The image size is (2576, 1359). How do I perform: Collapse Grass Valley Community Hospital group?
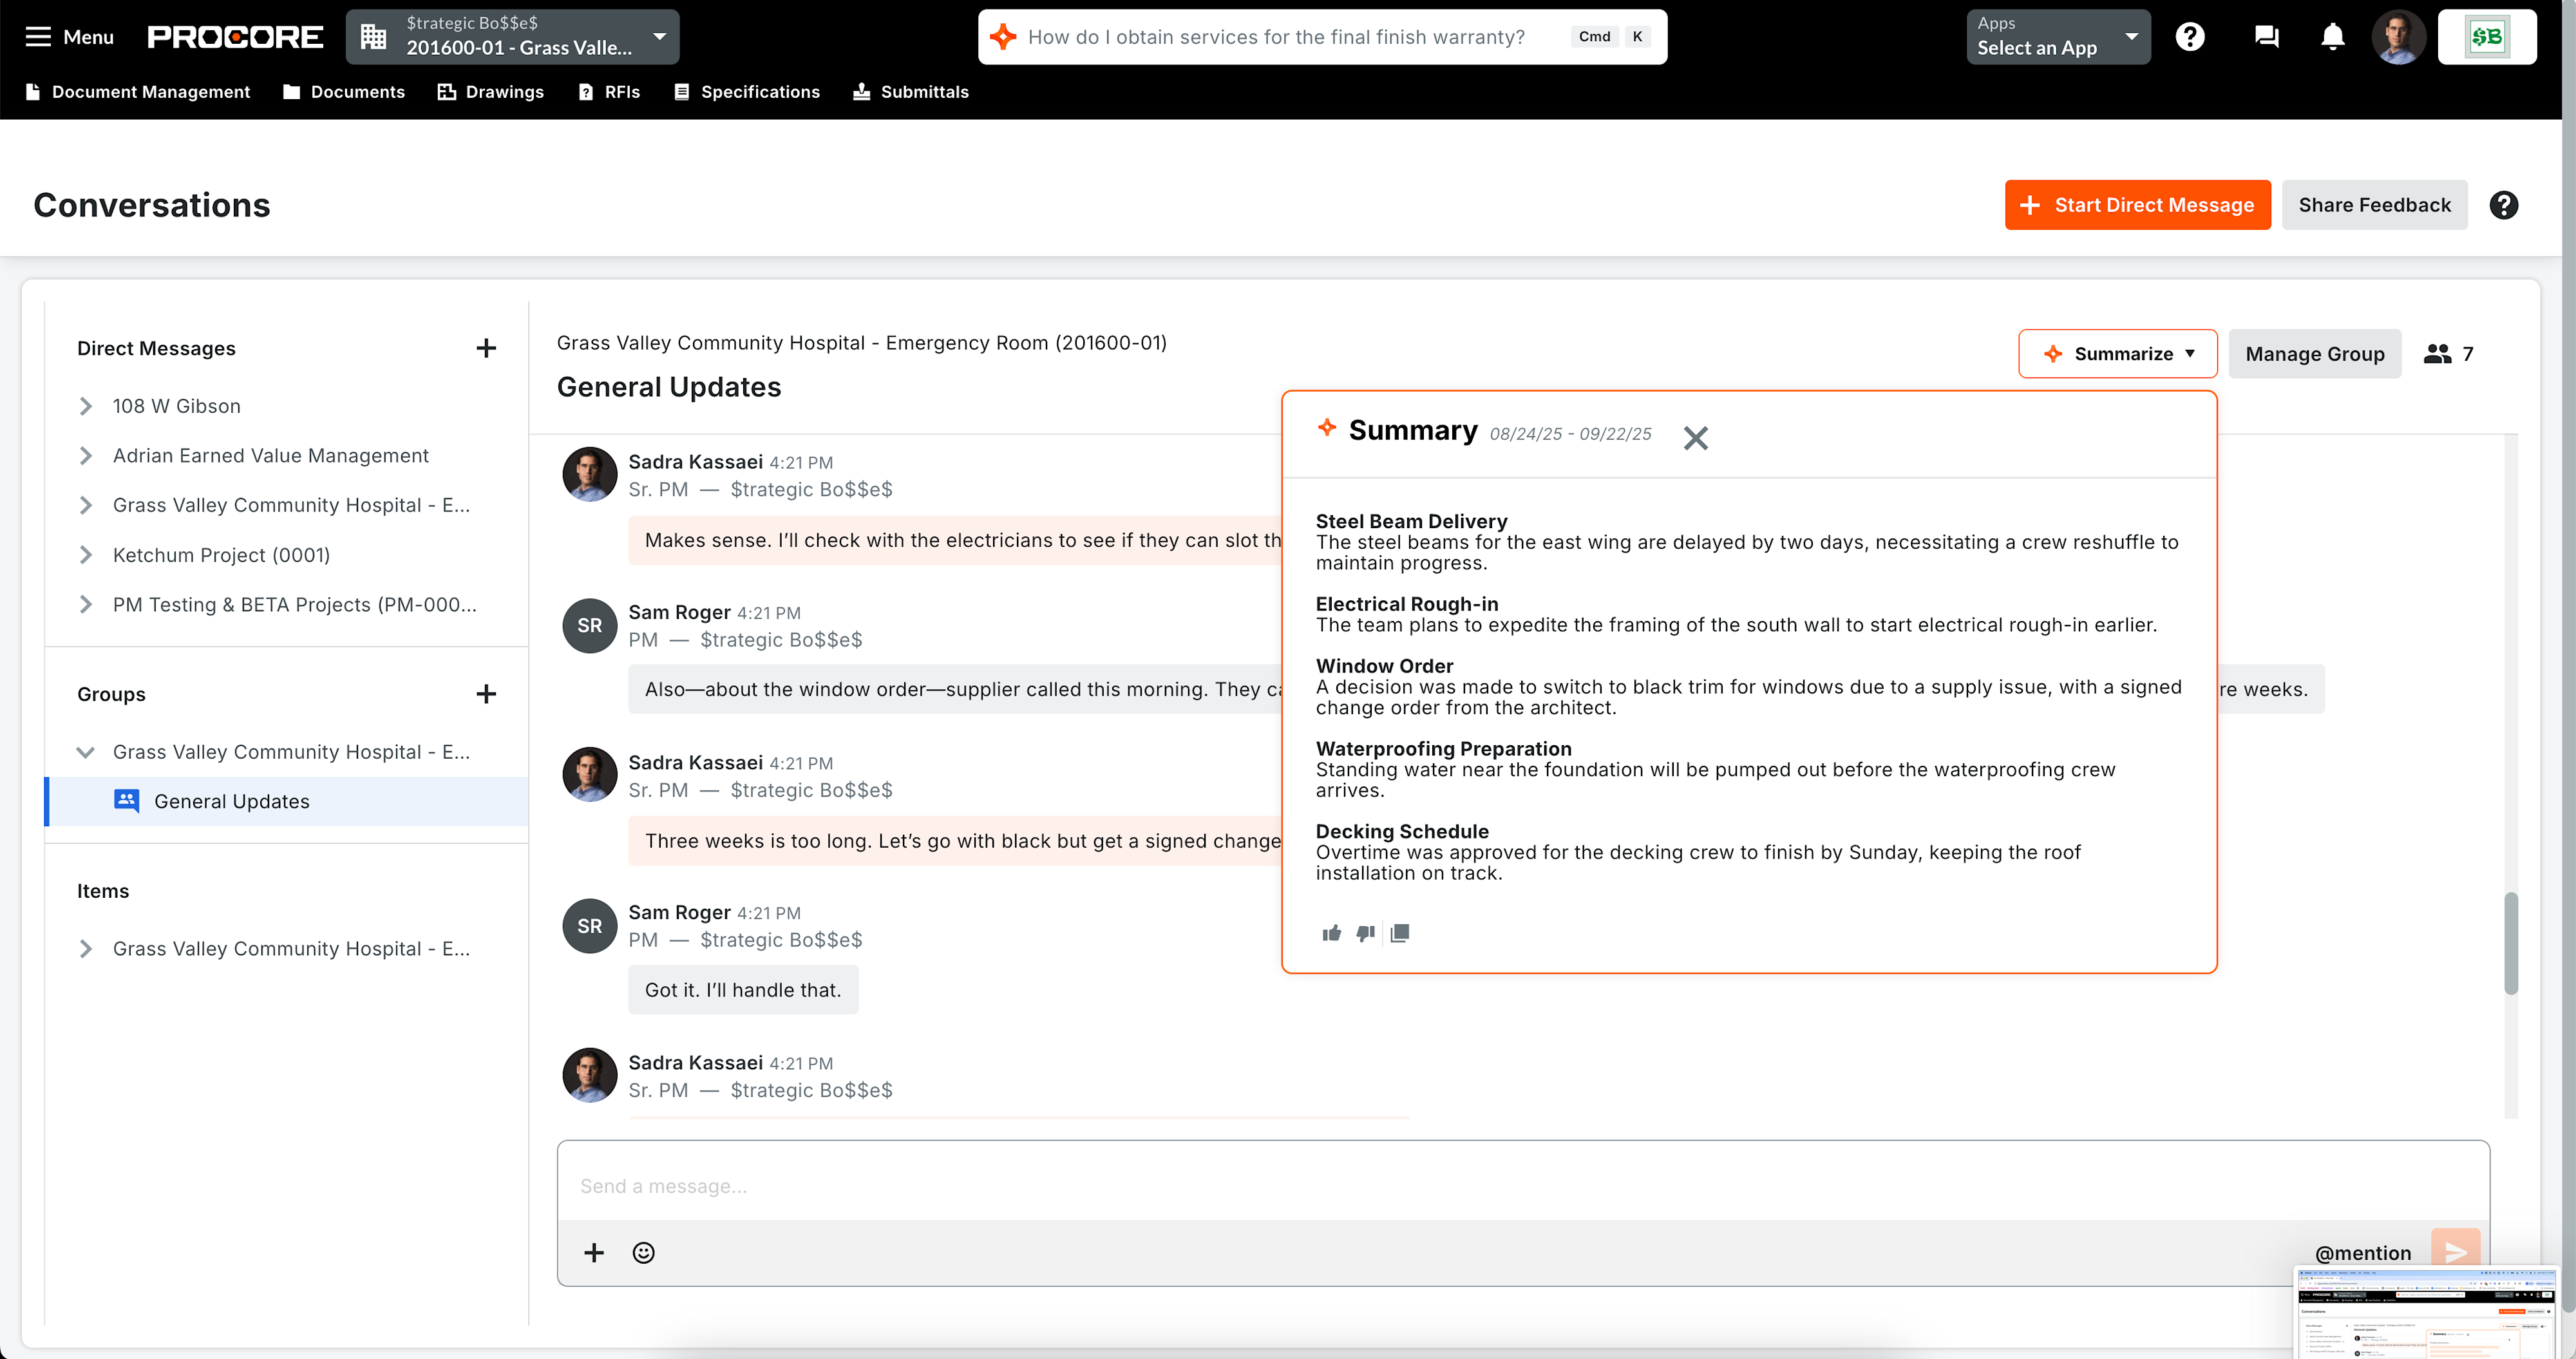(86, 752)
